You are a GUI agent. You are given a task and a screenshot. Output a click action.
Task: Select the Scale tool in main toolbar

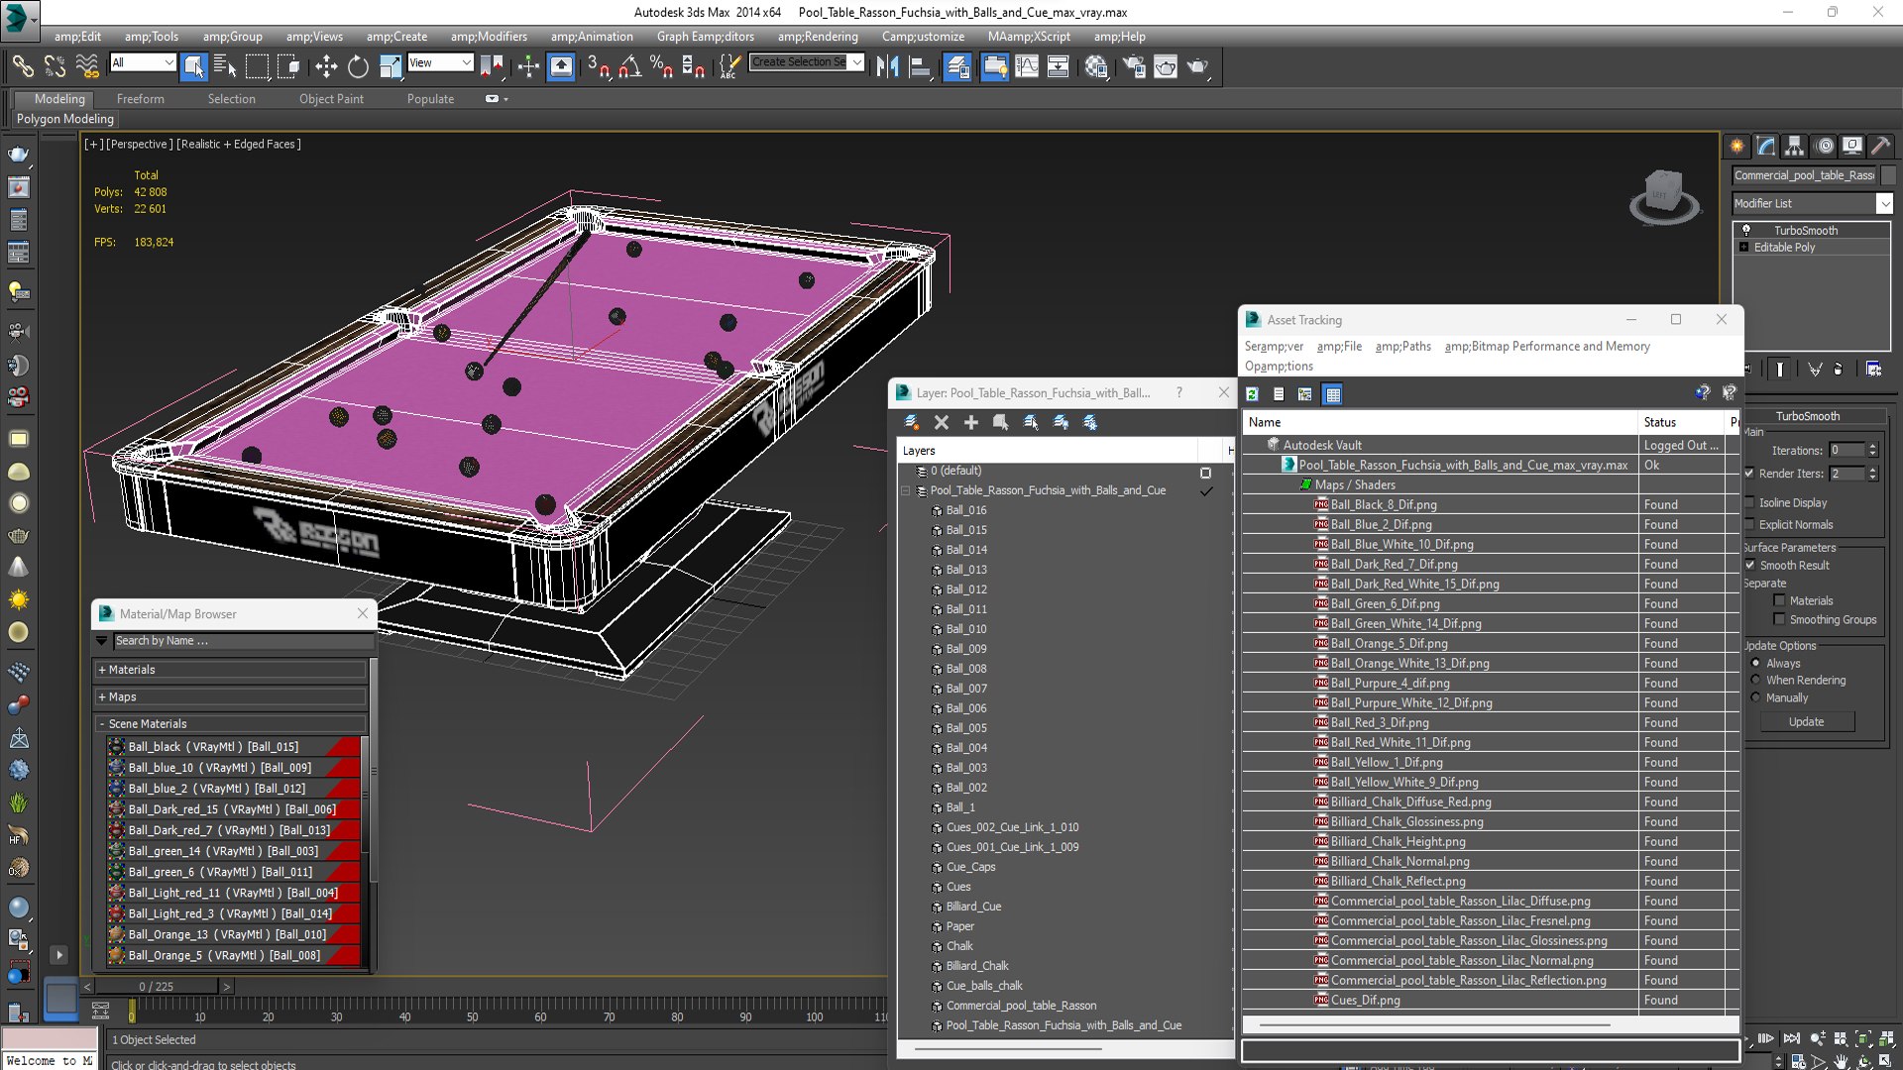[x=391, y=66]
